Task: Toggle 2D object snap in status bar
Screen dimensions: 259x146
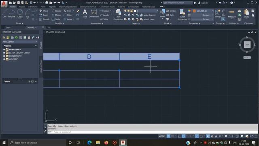Action: pos(201,136)
